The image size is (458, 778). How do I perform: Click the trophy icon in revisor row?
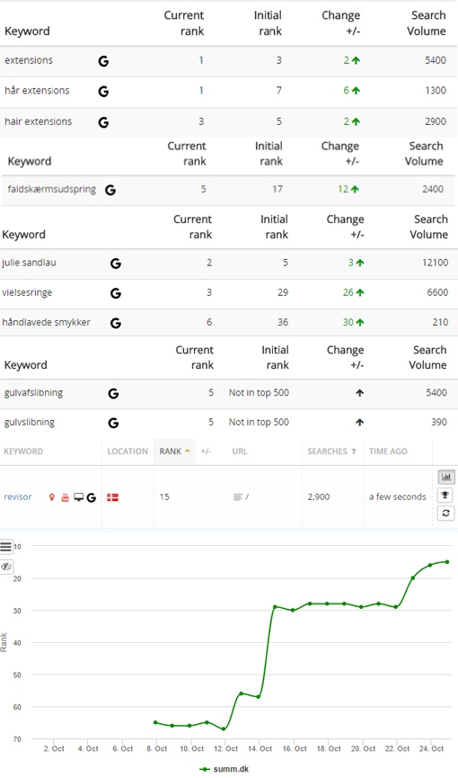[445, 495]
